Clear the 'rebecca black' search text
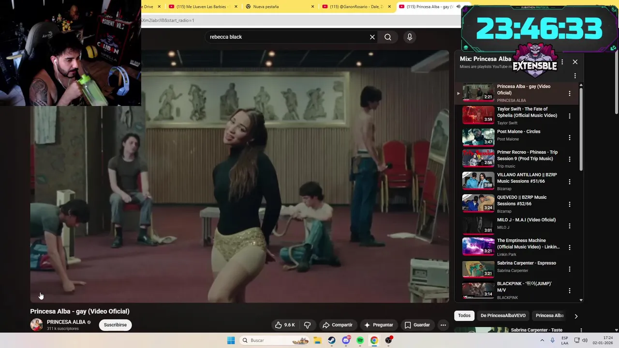Screen dimensions: 619x348 click(x=372, y=37)
